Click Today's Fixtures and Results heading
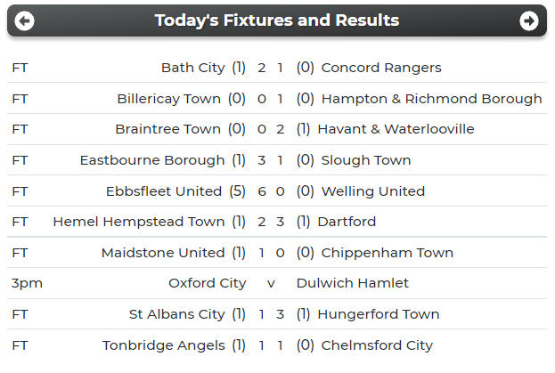555x373 pixels. (x=277, y=20)
